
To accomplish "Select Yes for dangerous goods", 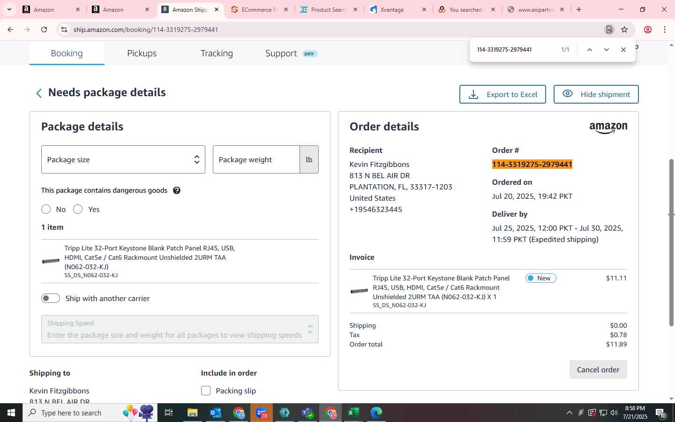I will click(x=78, y=209).
